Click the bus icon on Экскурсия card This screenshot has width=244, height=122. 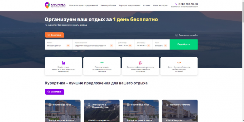pos(89,105)
